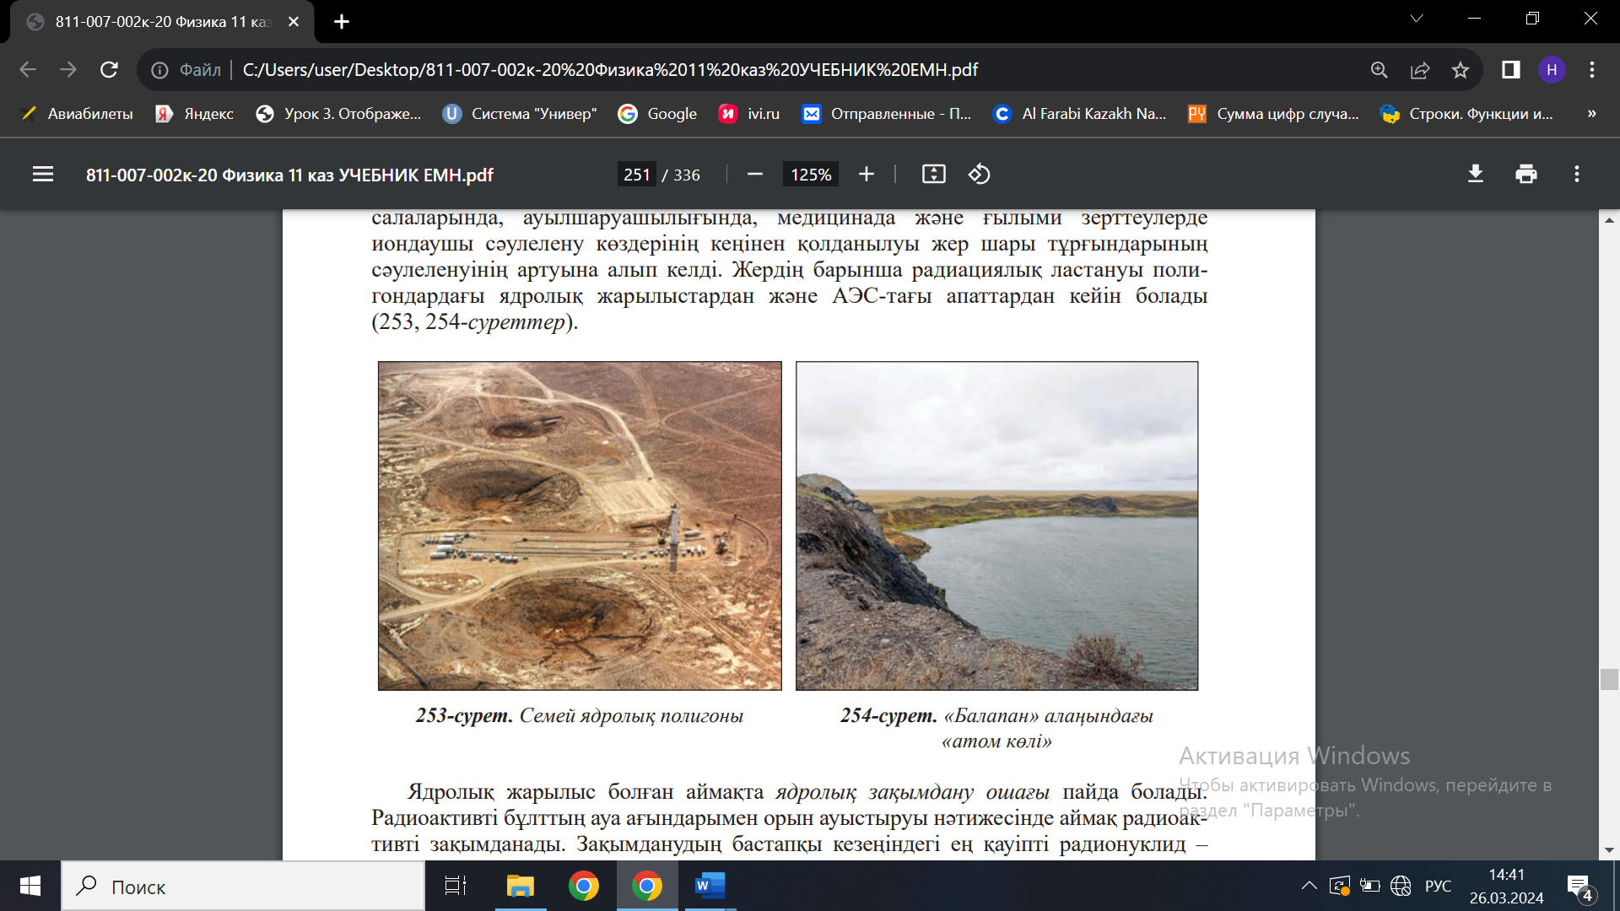
Task: Open the tab search dropdown arrow
Action: pyautogui.click(x=1417, y=19)
